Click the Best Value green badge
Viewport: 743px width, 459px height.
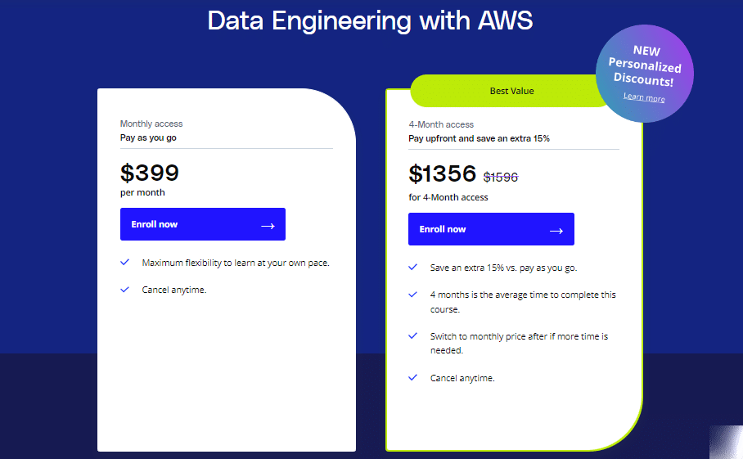point(511,91)
